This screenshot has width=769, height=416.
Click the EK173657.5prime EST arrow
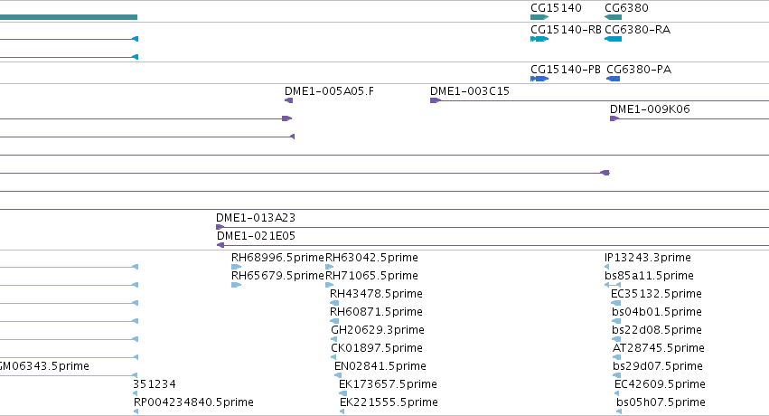(342, 393)
